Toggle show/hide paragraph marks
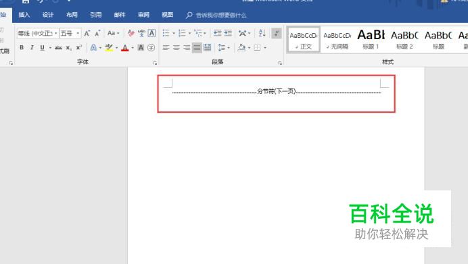Screen dimensions: 468x264 (277, 33)
